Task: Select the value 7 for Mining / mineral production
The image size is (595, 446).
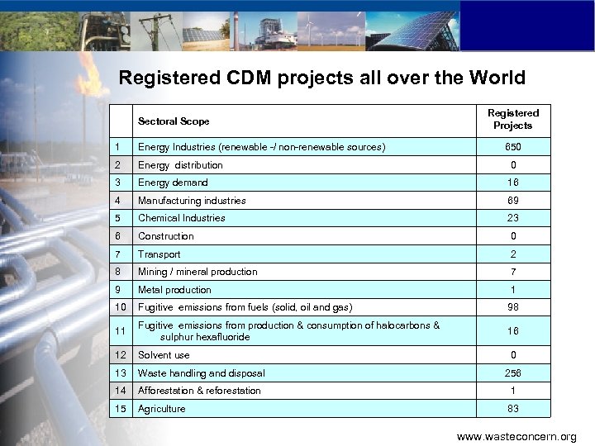Action: point(513,272)
